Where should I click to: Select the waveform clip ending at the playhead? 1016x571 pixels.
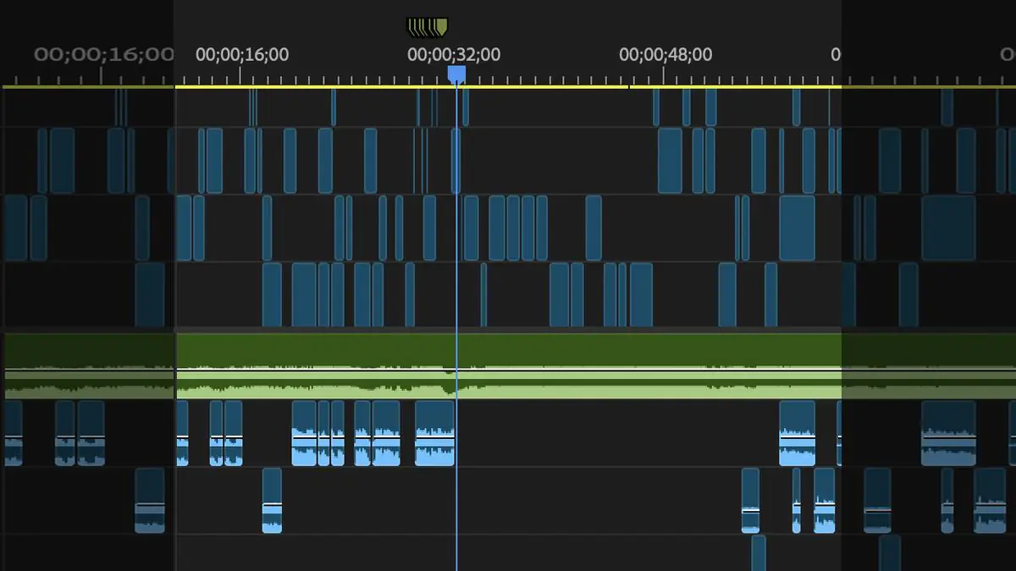click(x=434, y=433)
